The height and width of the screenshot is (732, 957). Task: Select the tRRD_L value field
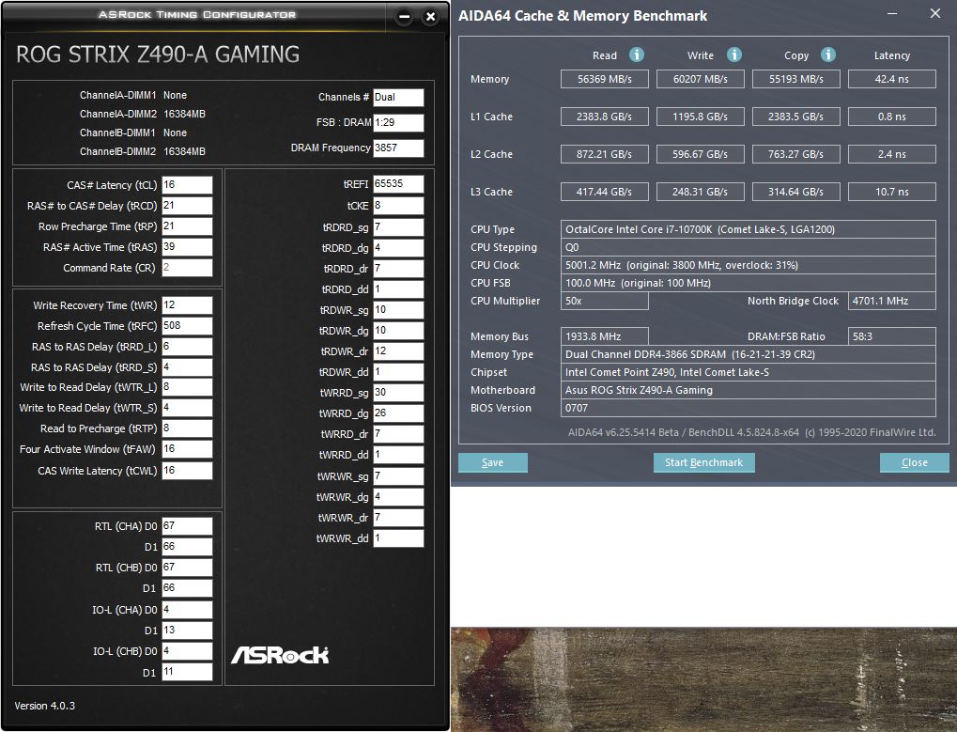187,347
